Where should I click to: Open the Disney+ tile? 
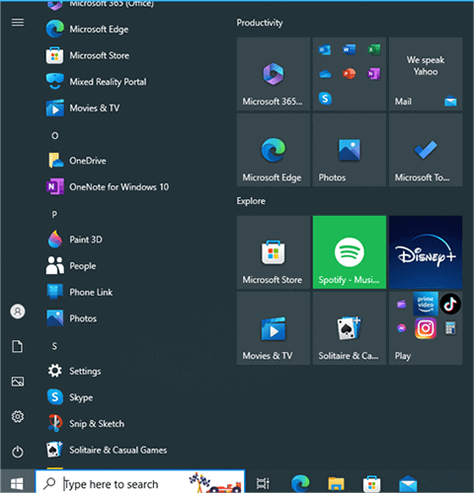[x=426, y=252]
